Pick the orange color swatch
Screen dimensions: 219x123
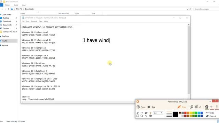pyautogui.click(x=188, y=113)
